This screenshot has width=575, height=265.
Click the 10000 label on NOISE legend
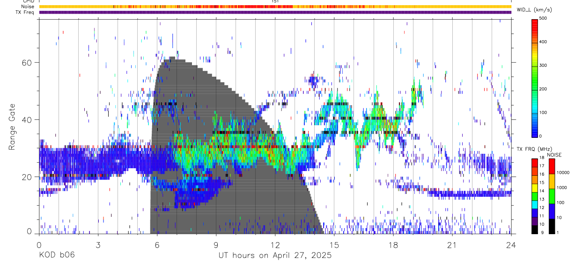tap(563, 173)
